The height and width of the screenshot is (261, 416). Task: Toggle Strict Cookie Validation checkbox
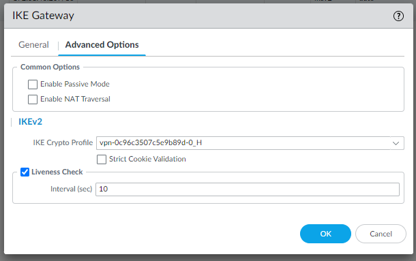102,159
